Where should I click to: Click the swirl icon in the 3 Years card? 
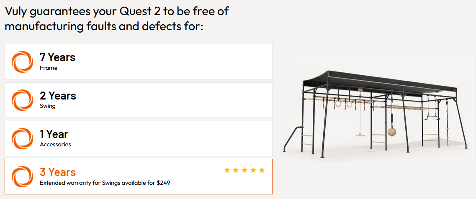click(x=22, y=176)
